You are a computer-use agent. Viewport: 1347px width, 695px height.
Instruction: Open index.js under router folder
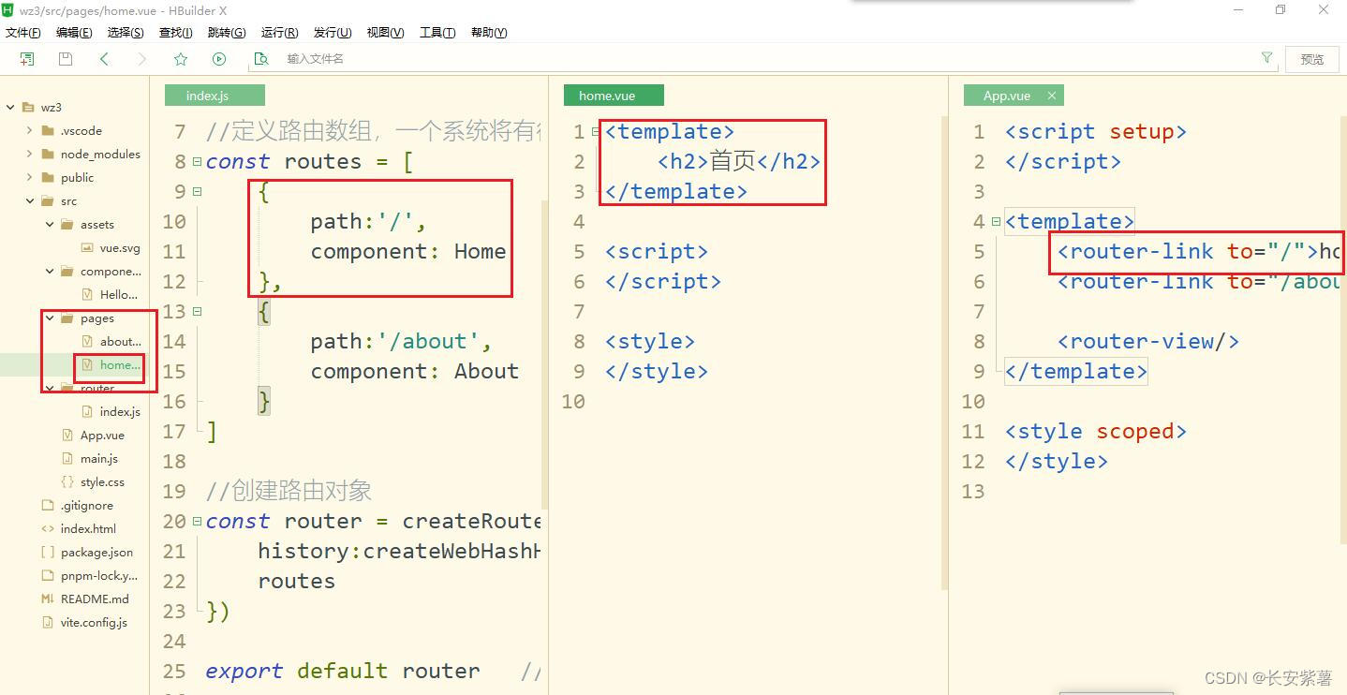(111, 412)
